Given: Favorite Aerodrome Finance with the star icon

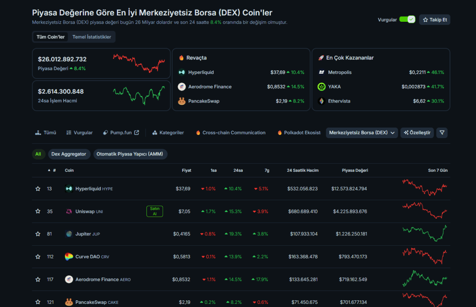Looking at the screenshot, I should pos(38,279).
